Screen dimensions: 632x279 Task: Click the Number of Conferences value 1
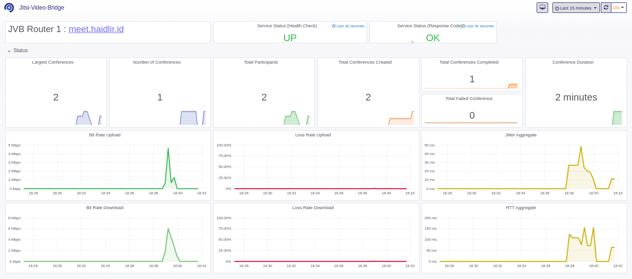coord(160,97)
